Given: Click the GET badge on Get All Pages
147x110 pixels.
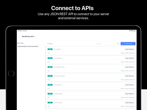Looking at the screenshot, I should pyautogui.click(x=50, y=49).
